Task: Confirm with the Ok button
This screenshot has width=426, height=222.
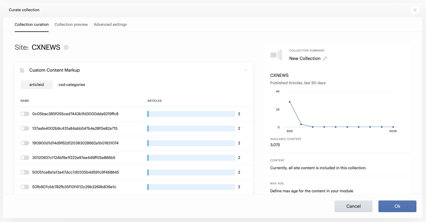Action: [x=397, y=206]
